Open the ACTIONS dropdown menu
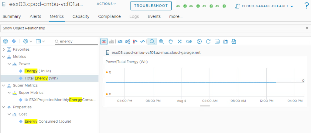The image size is (311, 133). [x=106, y=4]
